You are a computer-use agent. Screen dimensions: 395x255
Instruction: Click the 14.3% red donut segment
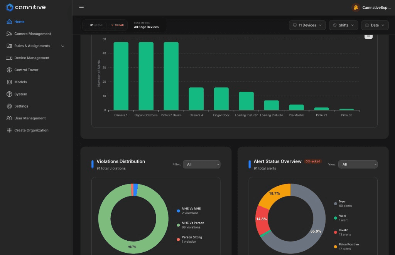click(262, 219)
